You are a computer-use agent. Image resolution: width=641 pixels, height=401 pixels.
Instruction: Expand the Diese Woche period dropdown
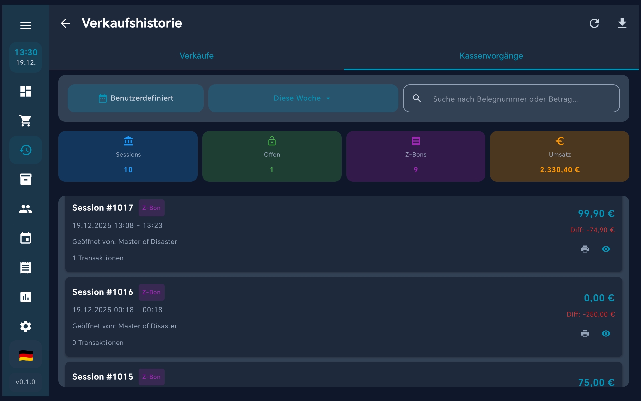303,98
